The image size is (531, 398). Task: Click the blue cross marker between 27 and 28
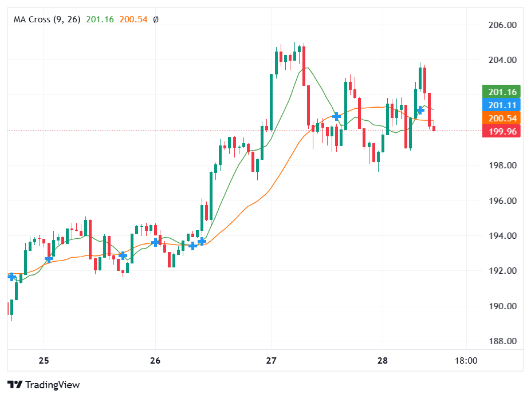(337, 116)
